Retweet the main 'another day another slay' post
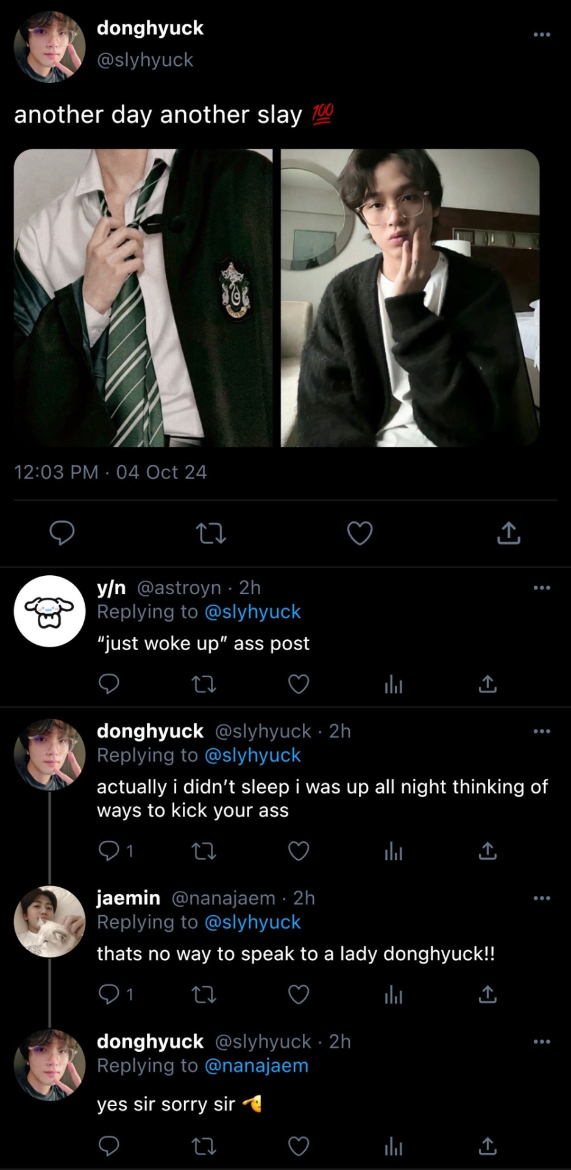 (x=211, y=534)
